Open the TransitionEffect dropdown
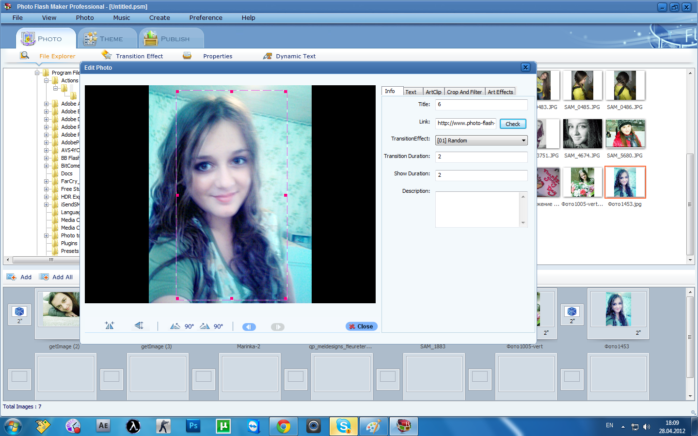 pos(481,140)
